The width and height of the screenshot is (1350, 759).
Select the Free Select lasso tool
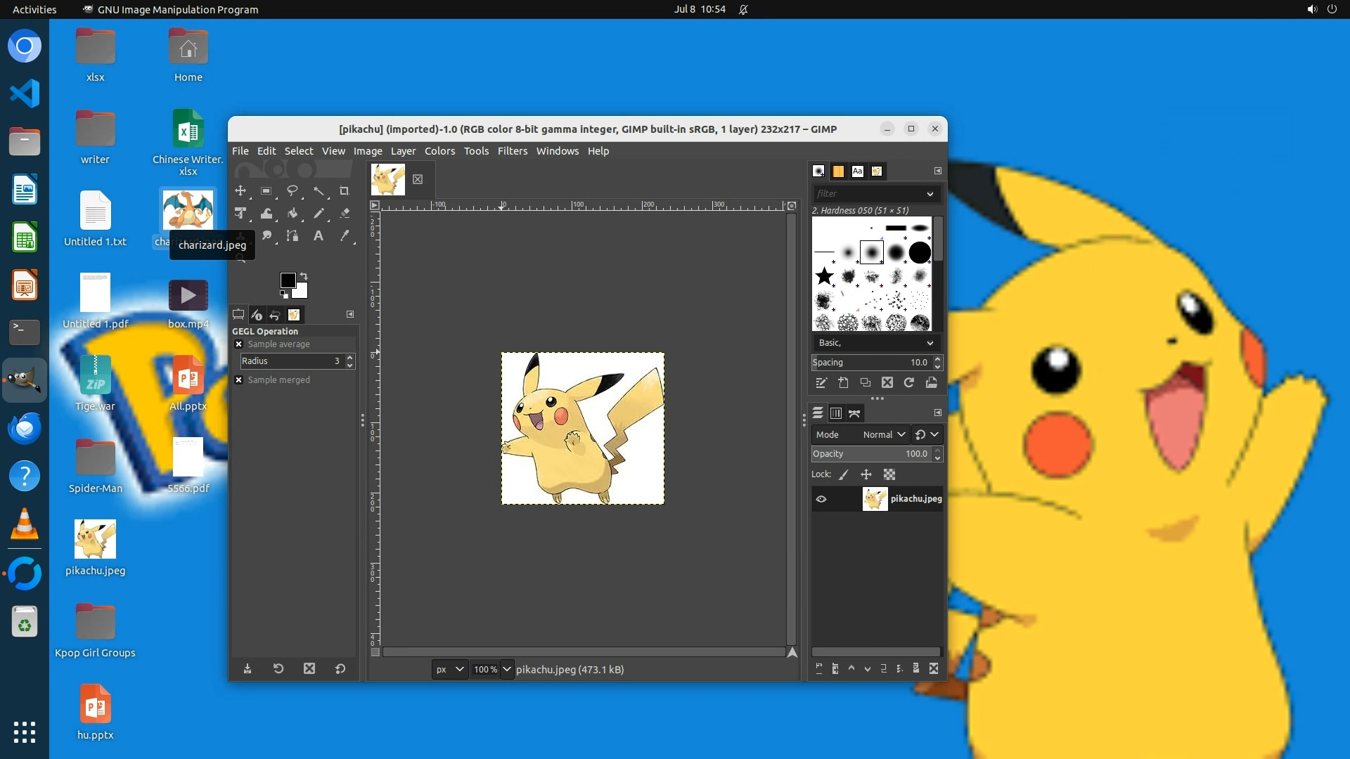[292, 190]
